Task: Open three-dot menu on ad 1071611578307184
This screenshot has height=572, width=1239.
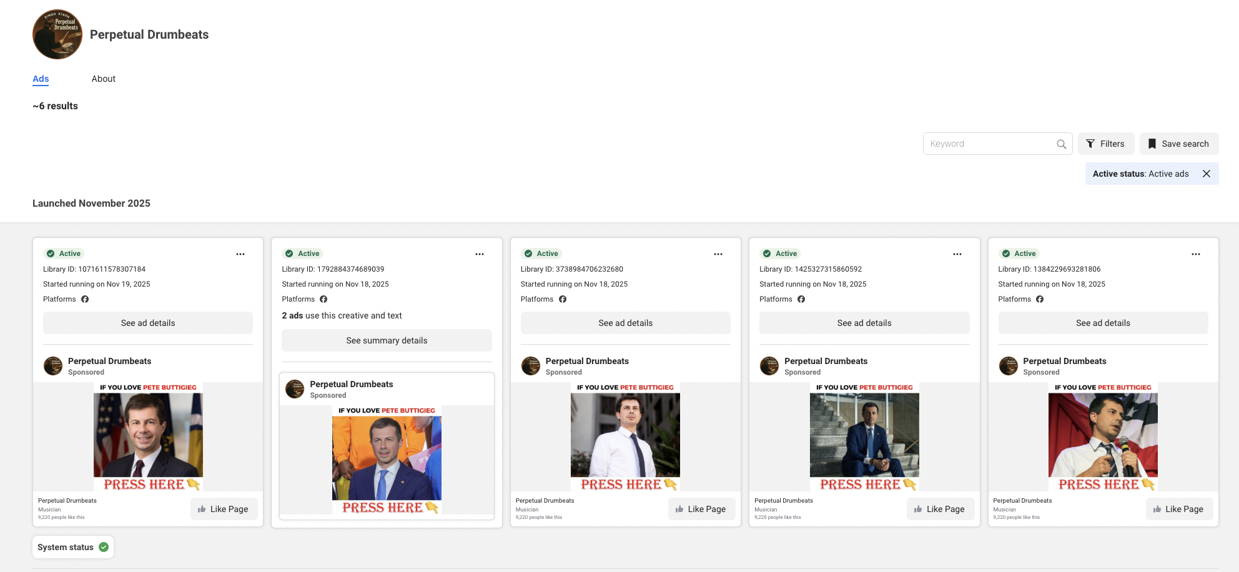Action: click(x=240, y=254)
